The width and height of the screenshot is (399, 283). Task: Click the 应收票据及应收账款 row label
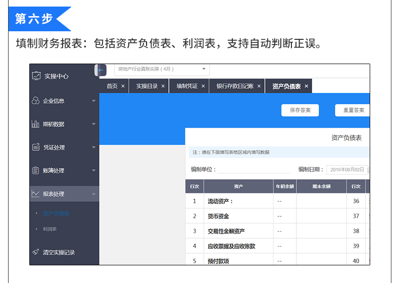(231, 246)
